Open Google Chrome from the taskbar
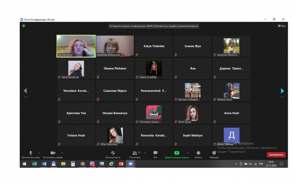 pyautogui.click(x=83, y=164)
